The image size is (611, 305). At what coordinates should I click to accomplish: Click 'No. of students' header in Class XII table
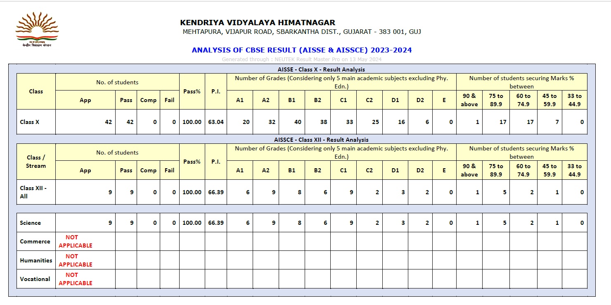tap(117, 152)
